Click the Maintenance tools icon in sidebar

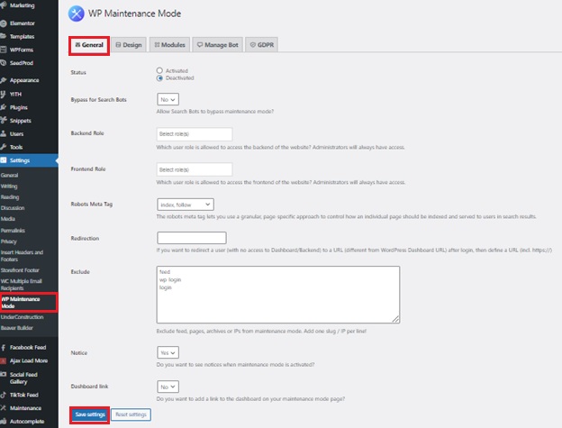[4, 408]
